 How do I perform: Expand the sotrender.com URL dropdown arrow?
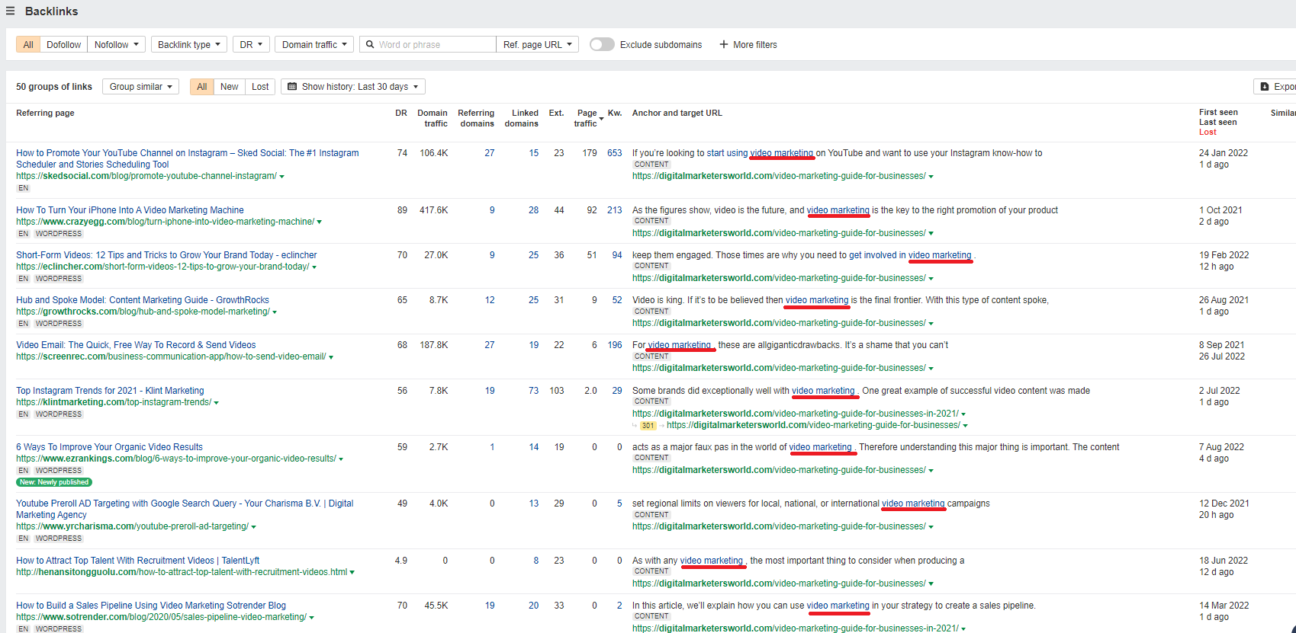[311, 618]
